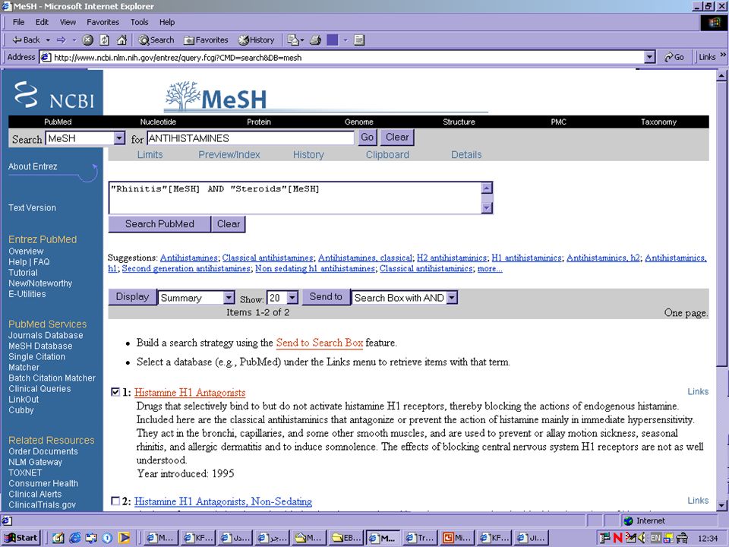729x547 pixels.
Task: Switch to the Clipboard tab
Action: coord(387,154)
